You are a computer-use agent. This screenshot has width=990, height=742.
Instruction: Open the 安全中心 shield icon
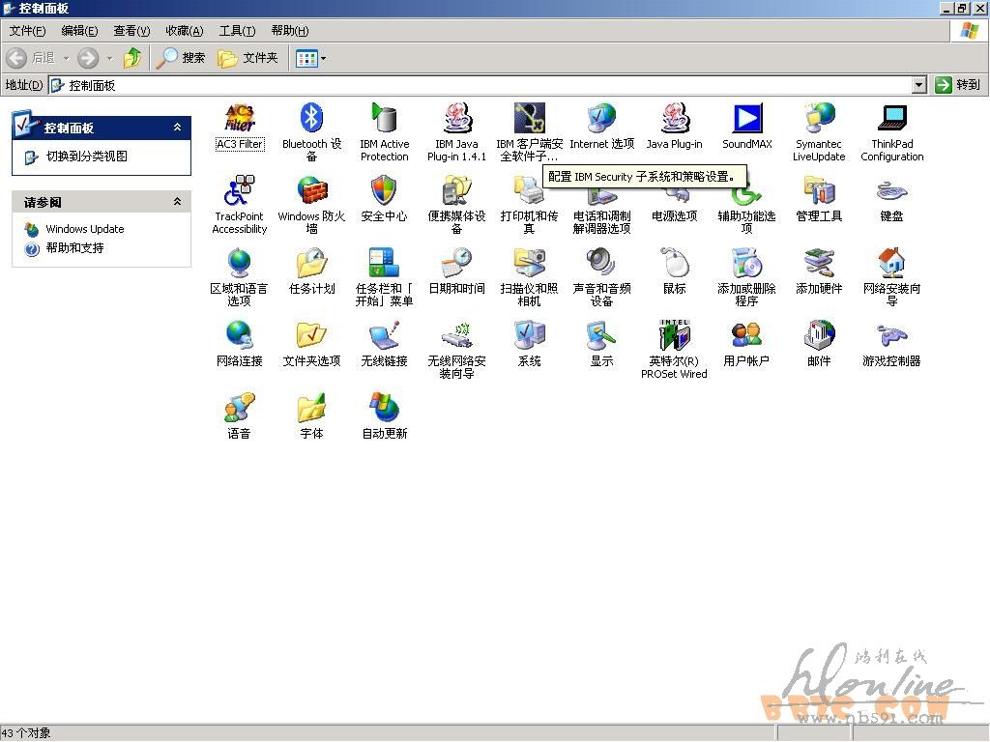coord(384,191)
